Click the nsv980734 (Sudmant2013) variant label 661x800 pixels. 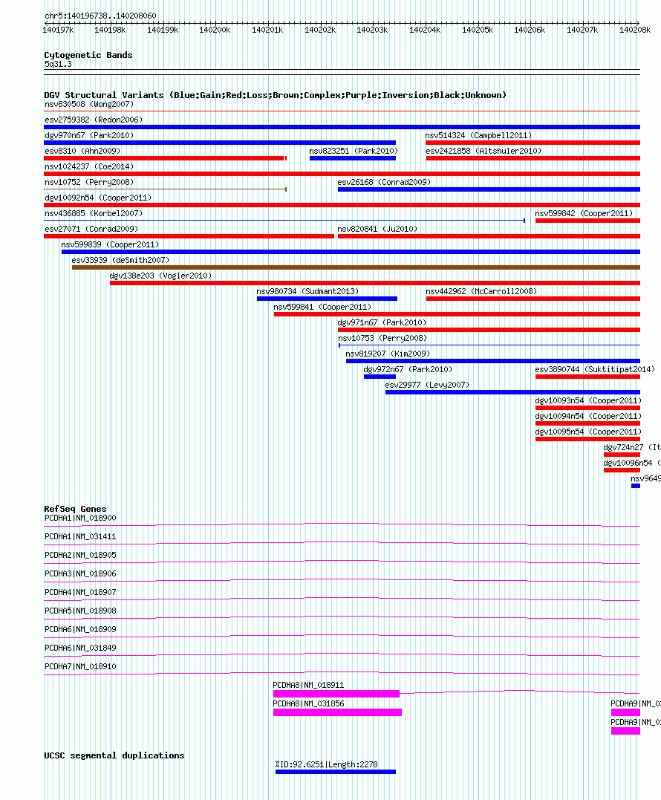click(x=307, y=291)
